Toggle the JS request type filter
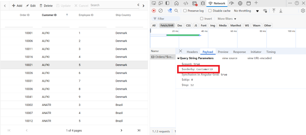The image size is (306, 135). (x=196, y=25)
